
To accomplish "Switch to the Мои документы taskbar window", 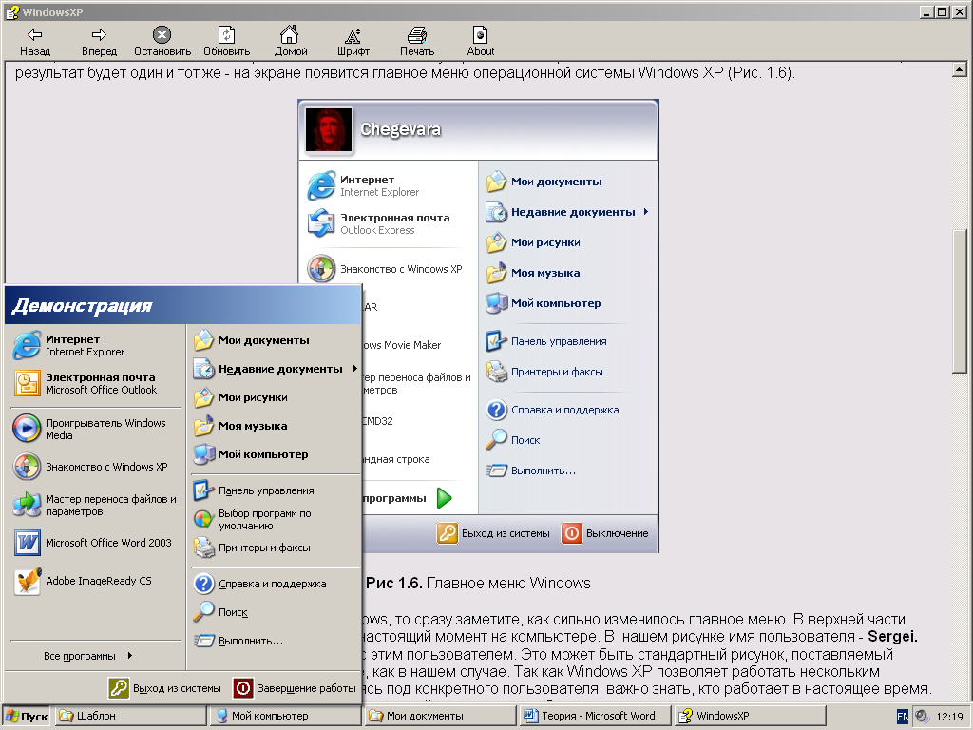I will point(441,716).
